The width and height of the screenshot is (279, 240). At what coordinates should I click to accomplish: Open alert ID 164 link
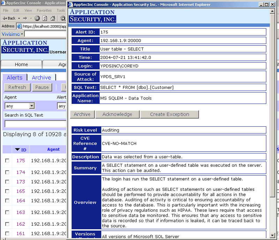(x=21, y=201)
